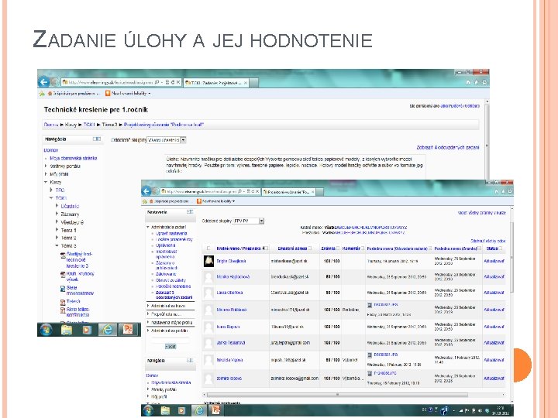Viewport: 558px width, 418px height.
Task: Open the new tab button in the rear window
Action: 253,83
